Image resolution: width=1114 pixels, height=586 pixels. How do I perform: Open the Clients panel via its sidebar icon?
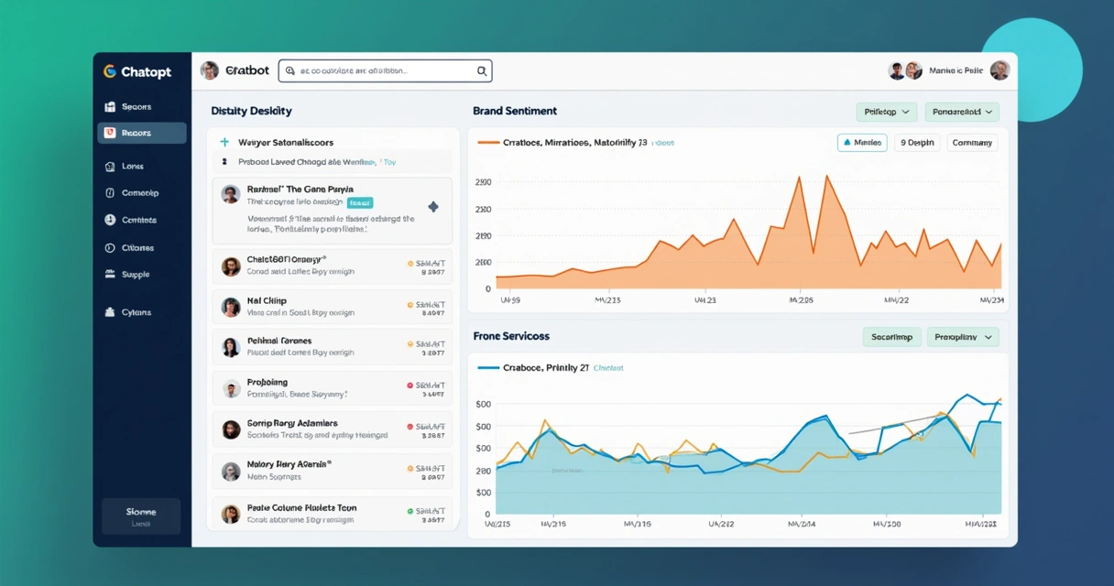click(110, 247)
